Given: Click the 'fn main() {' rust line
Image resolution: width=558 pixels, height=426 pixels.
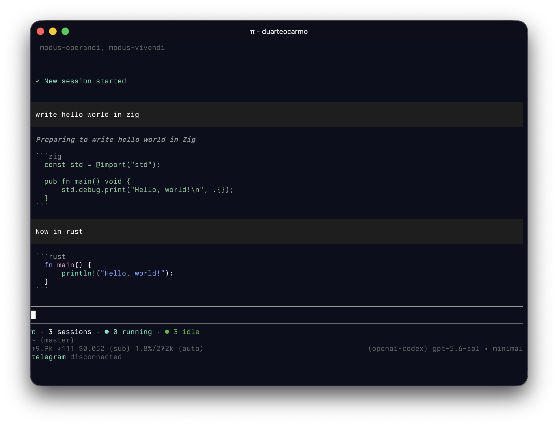Looking at the screenshot, I should tap(68, 265).
